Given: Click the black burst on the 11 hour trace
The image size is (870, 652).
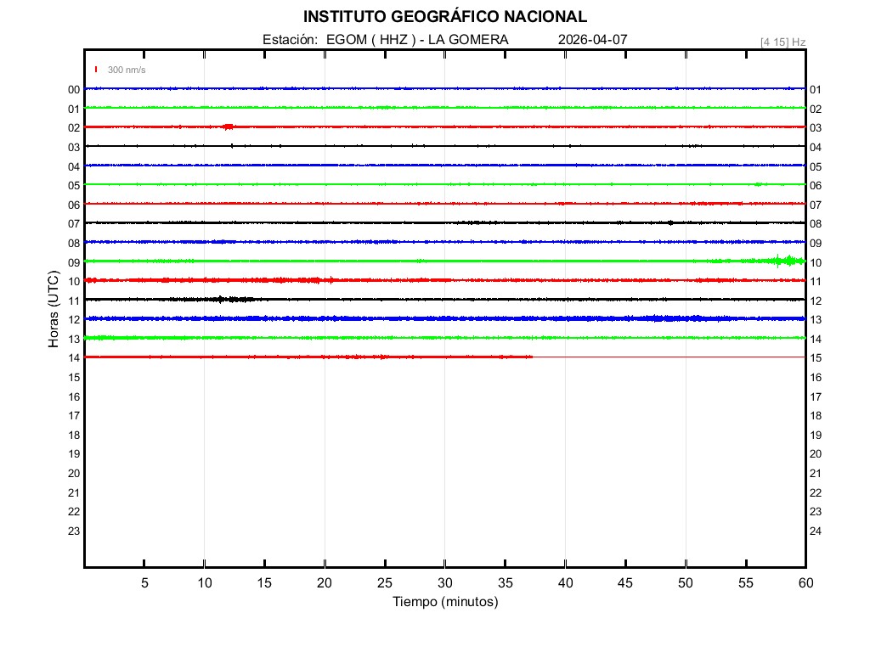Looking at the screenshot, I should coord(223,299).
